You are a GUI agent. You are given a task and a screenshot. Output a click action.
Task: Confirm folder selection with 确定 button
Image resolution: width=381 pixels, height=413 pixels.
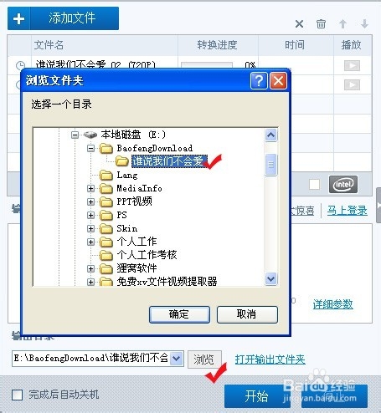[179, 314]
